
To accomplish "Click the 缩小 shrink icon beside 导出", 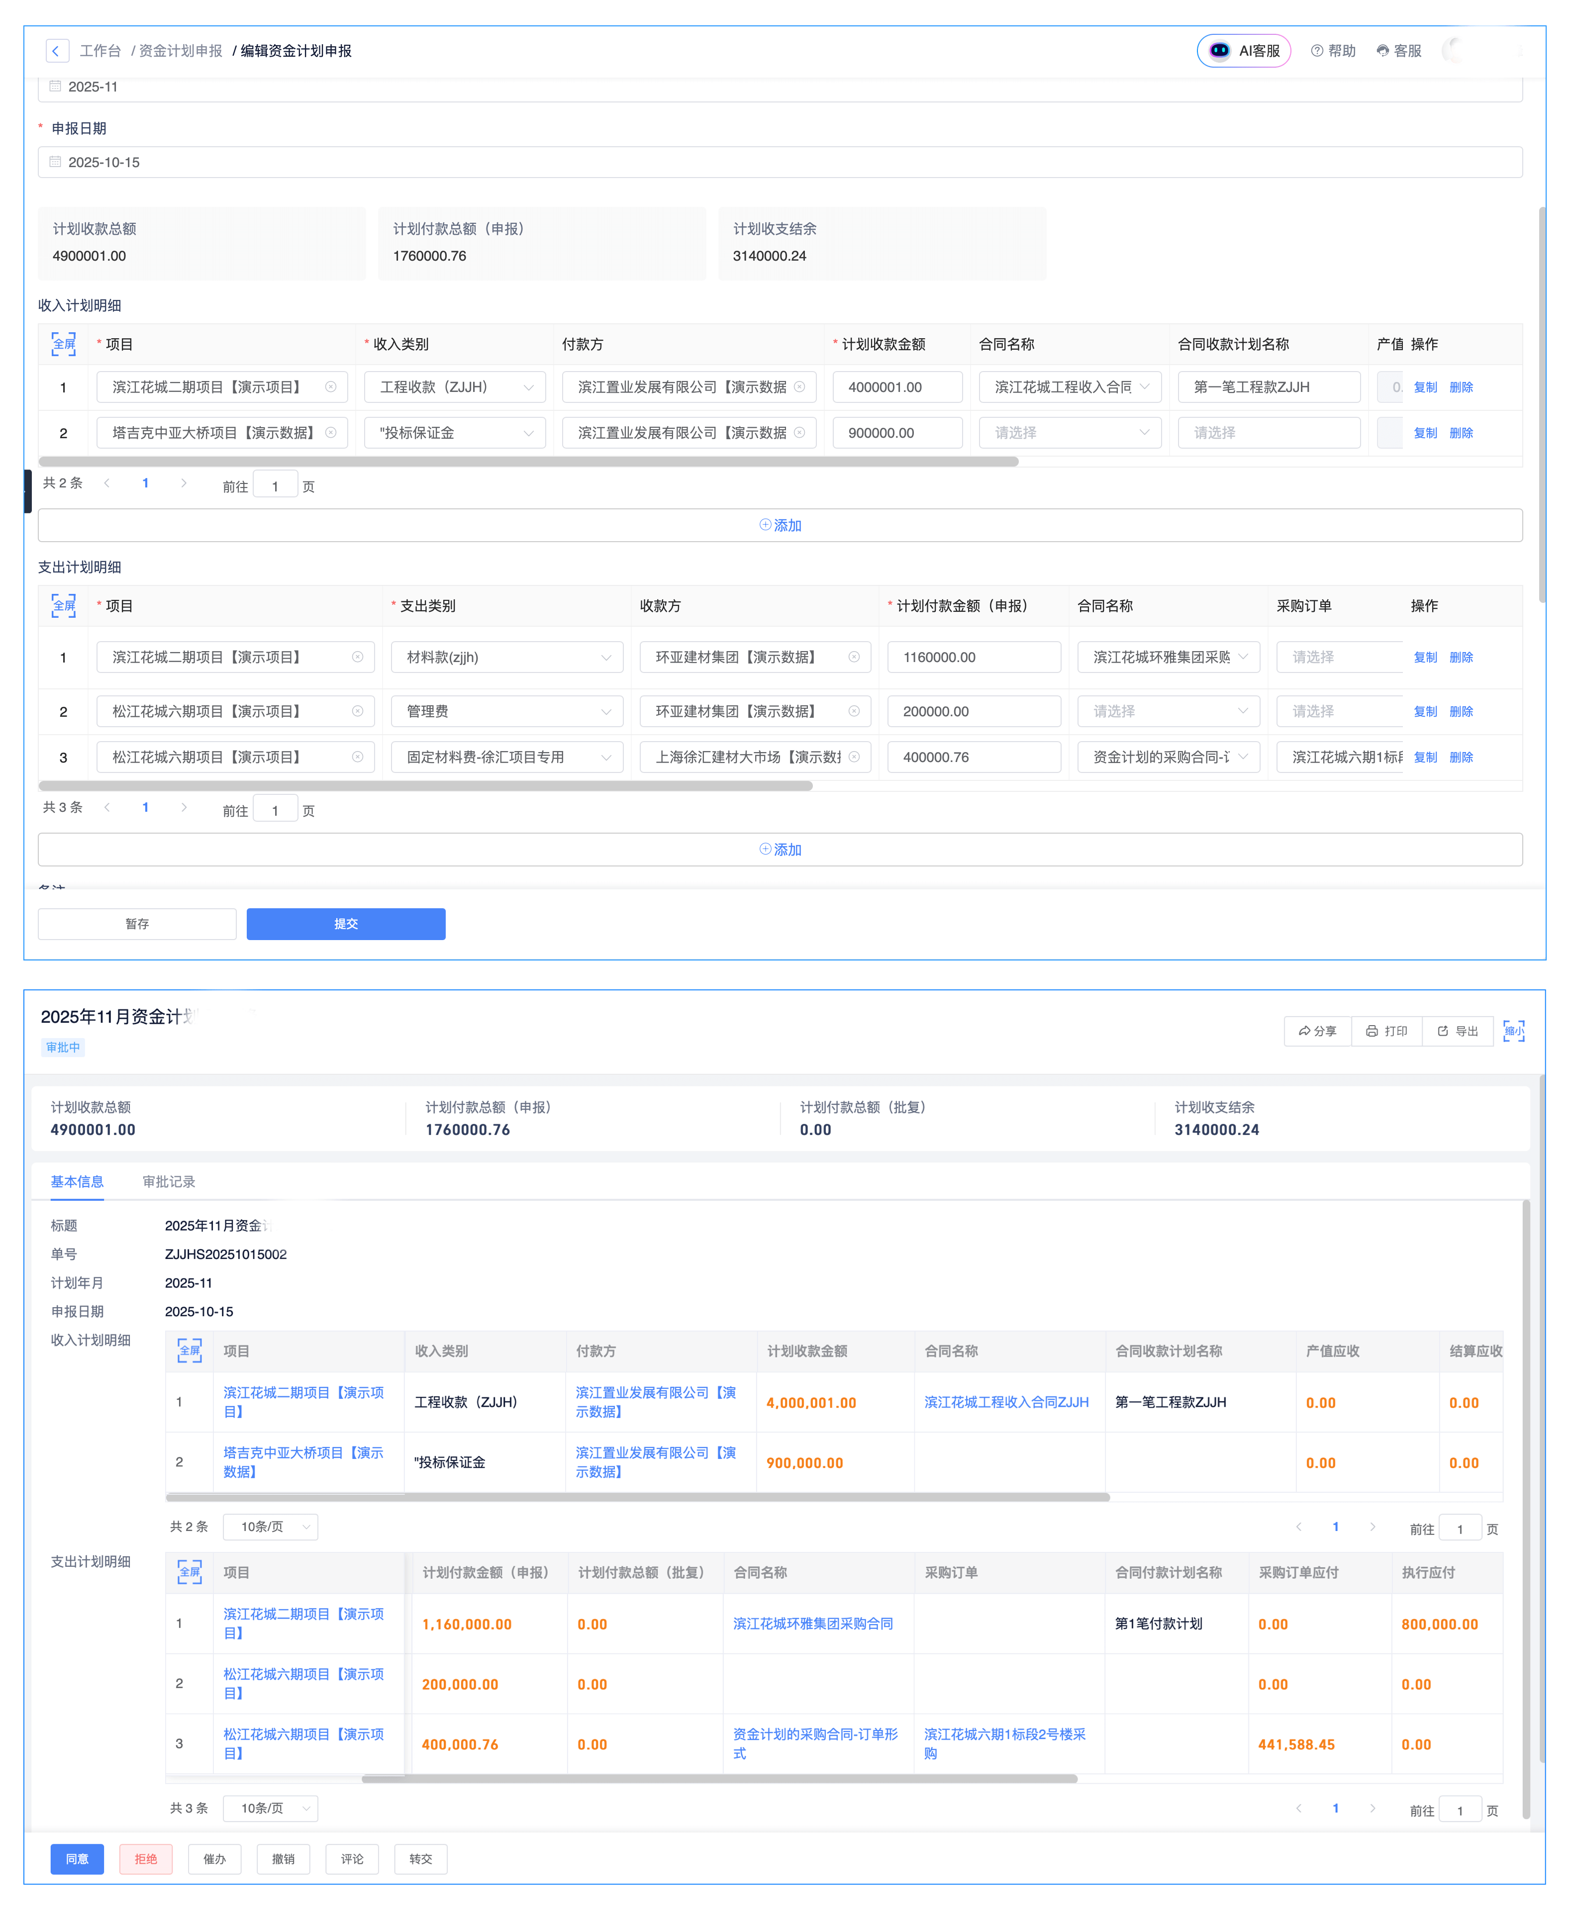I will click(1513, 1031).
